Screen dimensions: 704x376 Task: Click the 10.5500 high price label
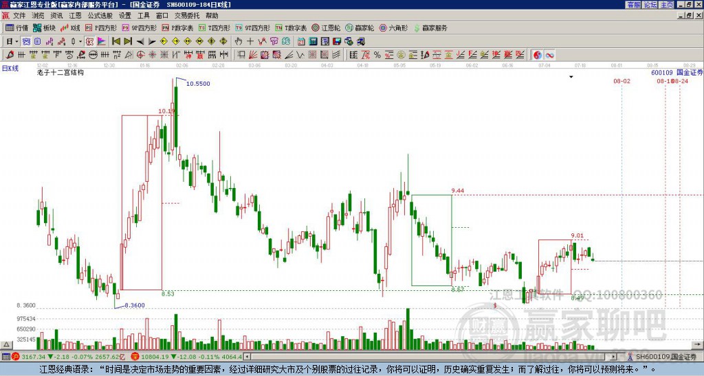point(198,83)
